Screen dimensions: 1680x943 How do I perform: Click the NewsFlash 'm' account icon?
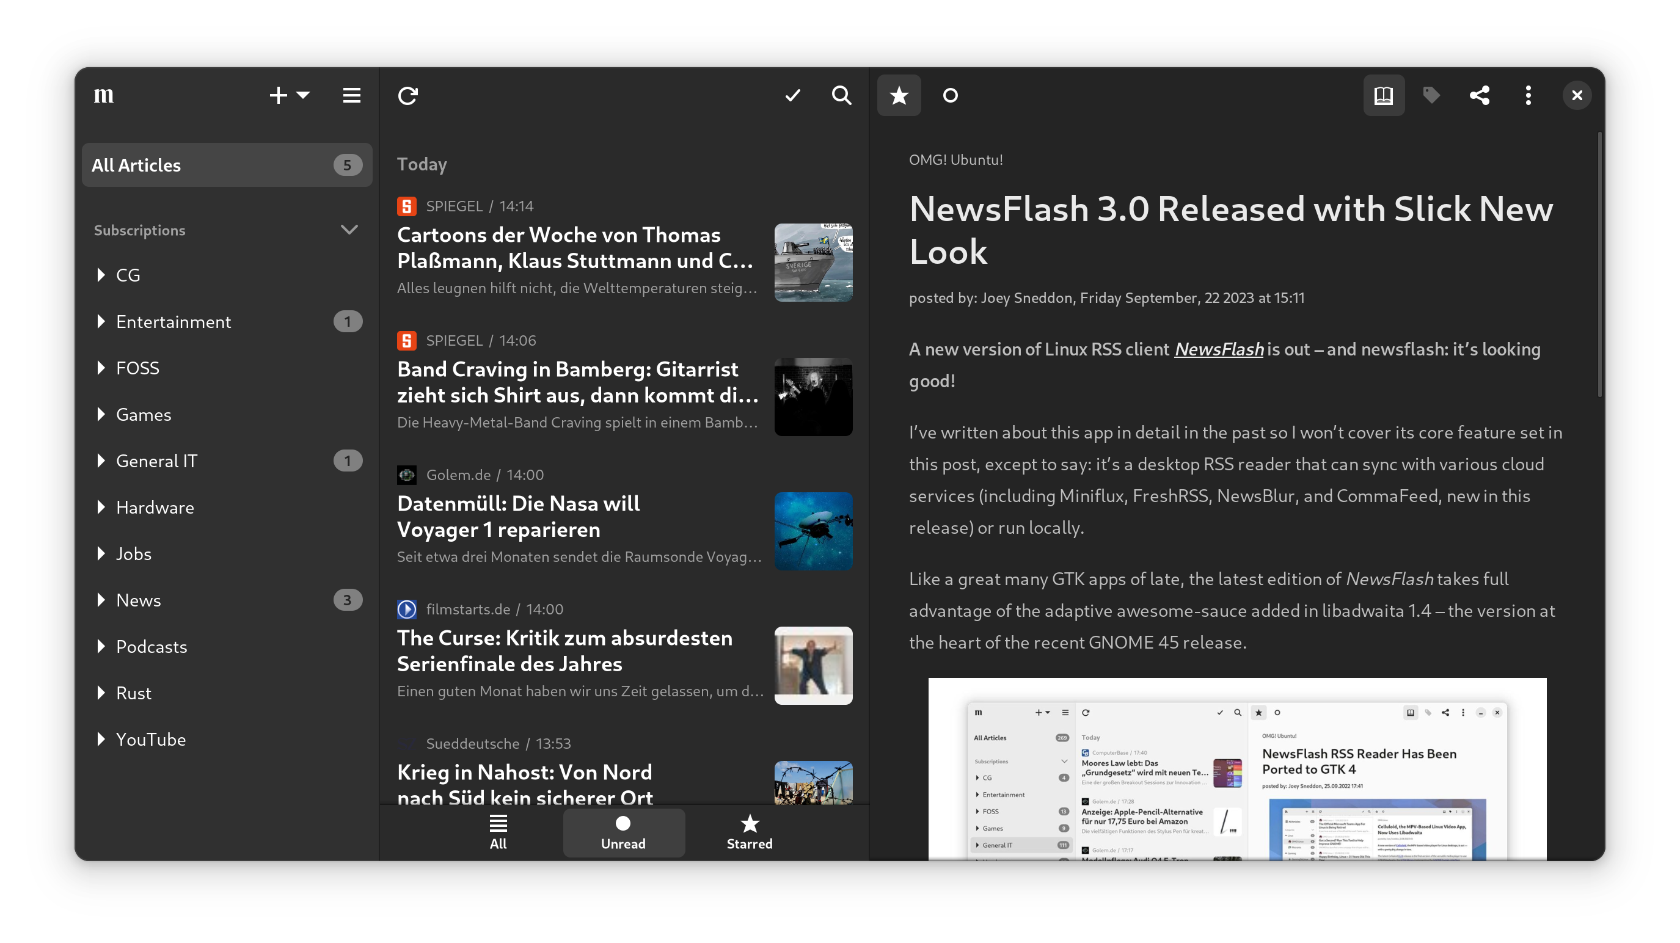[x=103, y=95]
